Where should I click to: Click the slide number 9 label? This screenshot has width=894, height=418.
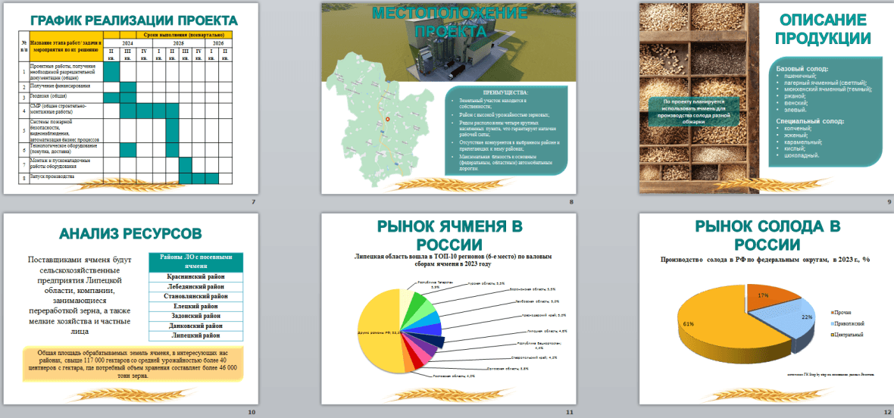point(889,202)
